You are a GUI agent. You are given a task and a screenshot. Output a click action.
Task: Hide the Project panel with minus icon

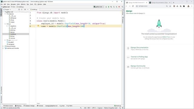tap(28, 9)
